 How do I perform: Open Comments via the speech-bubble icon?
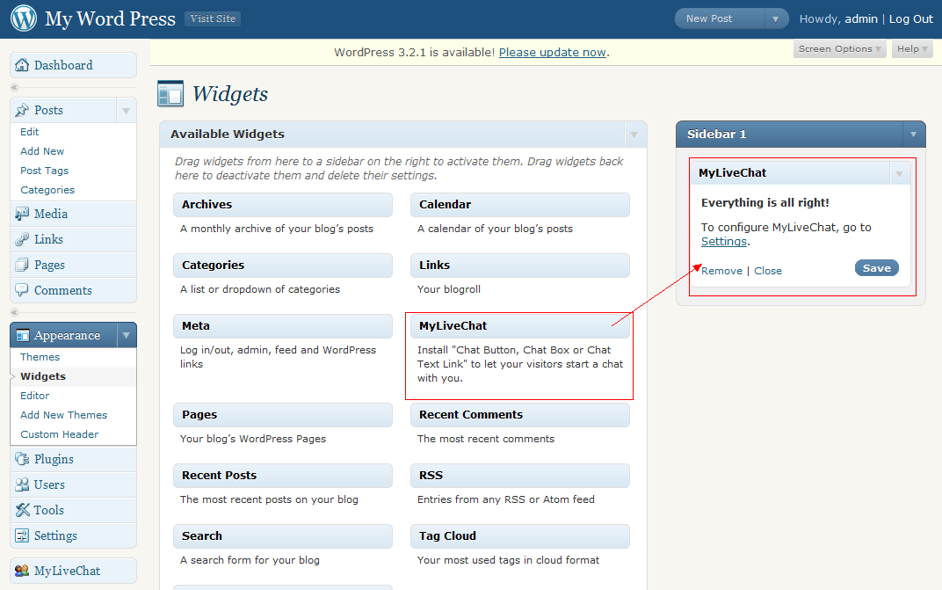(23, 290)
